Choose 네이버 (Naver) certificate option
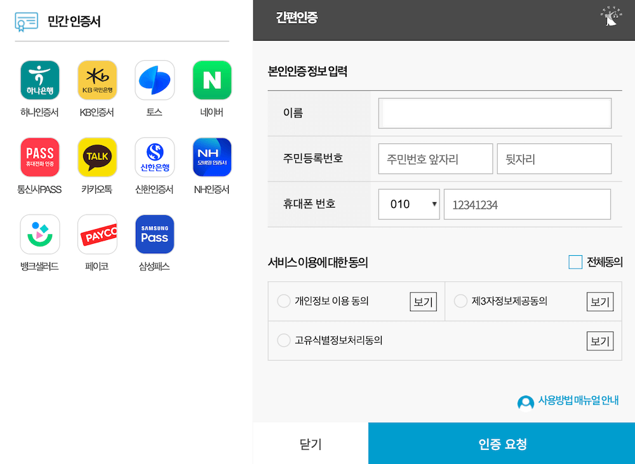This screenshot has width=635, height=464. [211, 80]
